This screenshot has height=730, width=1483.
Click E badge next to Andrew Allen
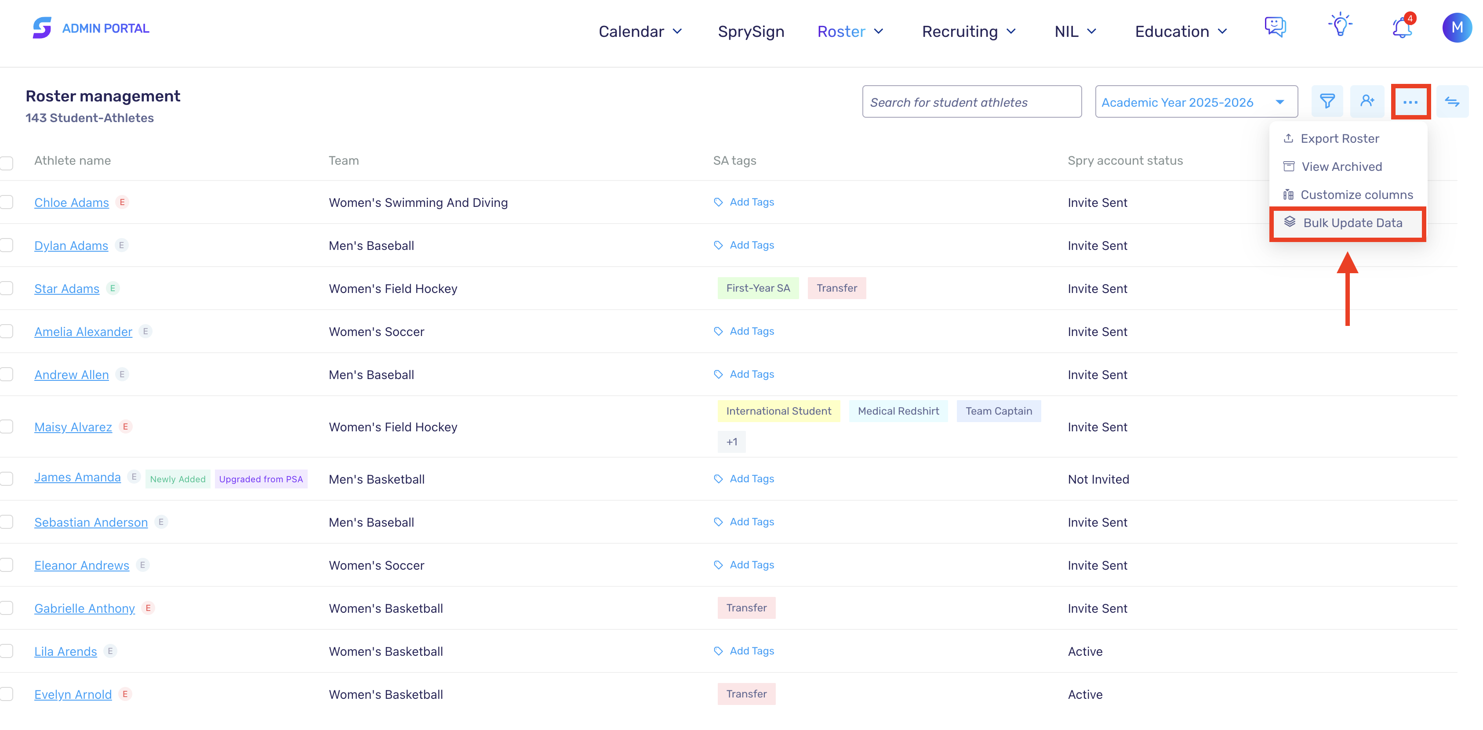pyautogui.click(x=122, y=375)
